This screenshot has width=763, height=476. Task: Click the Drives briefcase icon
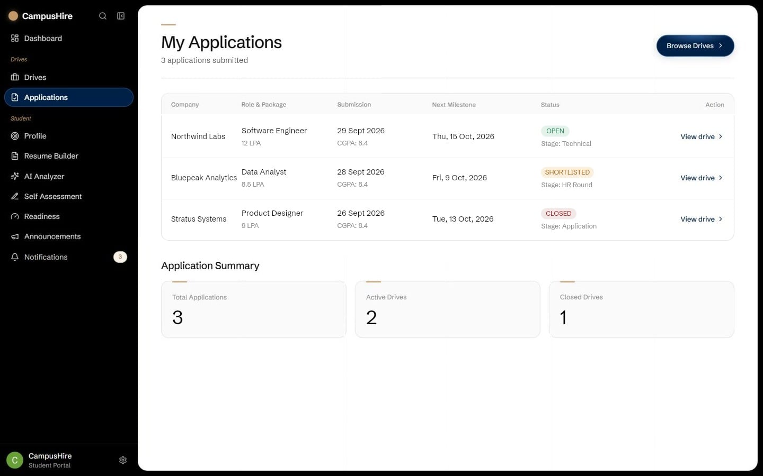coord(15,77)
